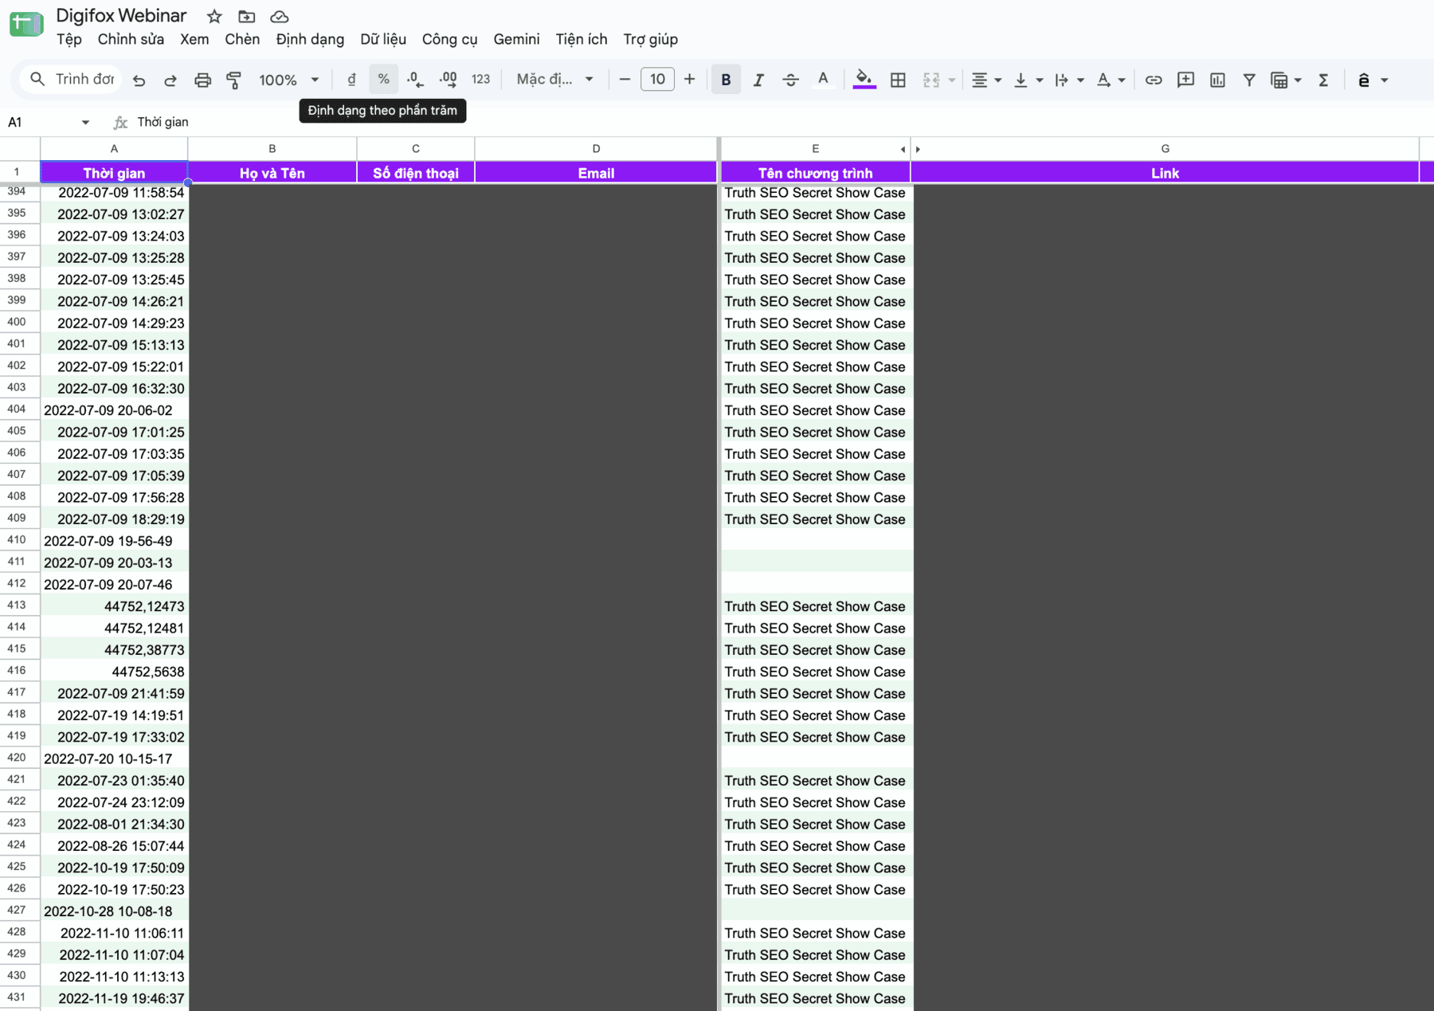Increase font size with plus button
The image size is (1434, 1011).
pyautogui.click(x=690, y=80)
